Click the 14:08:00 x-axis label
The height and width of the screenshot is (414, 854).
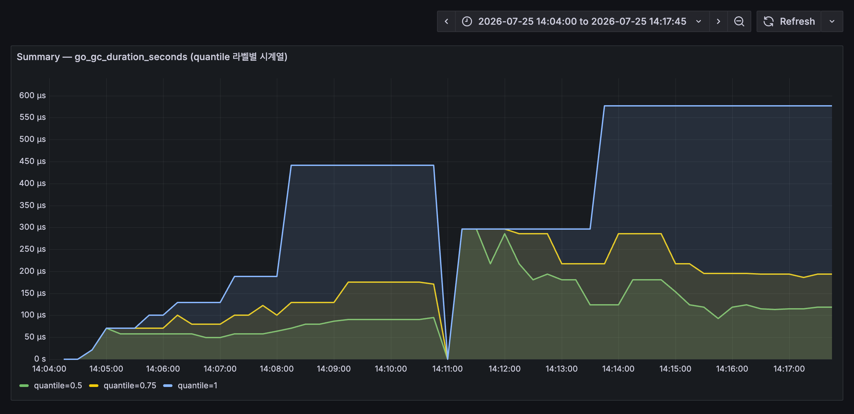pyautogui.click(x=277, y=369)
